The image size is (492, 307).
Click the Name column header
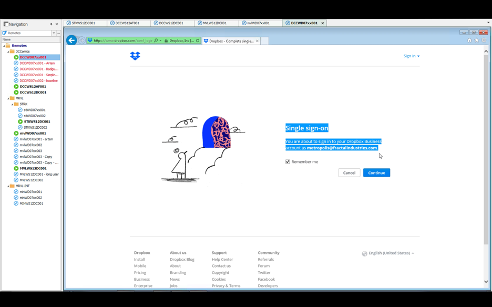[x=30, y=39]
